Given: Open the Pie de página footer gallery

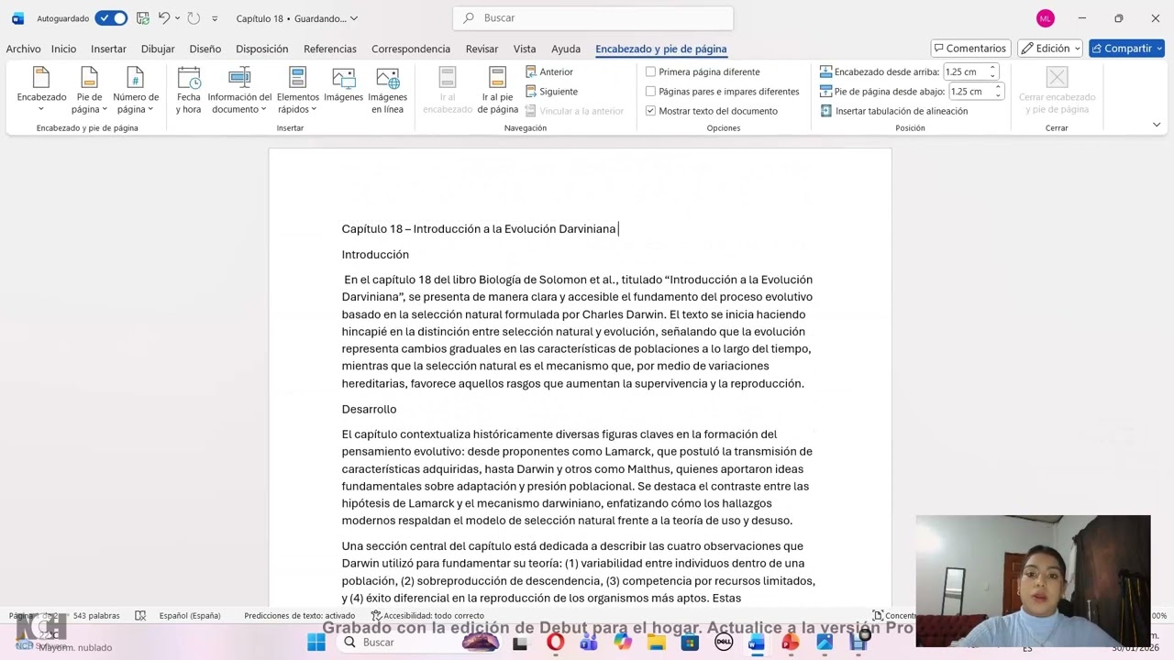Looking at the screenshot, I should click(x=89, y=90).
